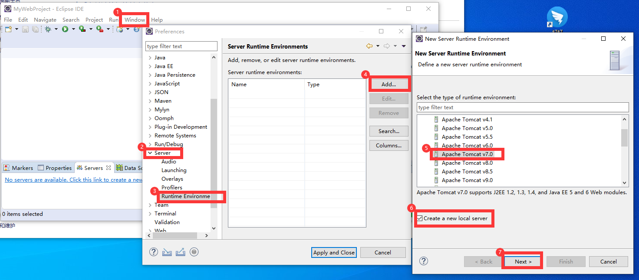
Task: Click the Next > button
Action: click(523, 261)
